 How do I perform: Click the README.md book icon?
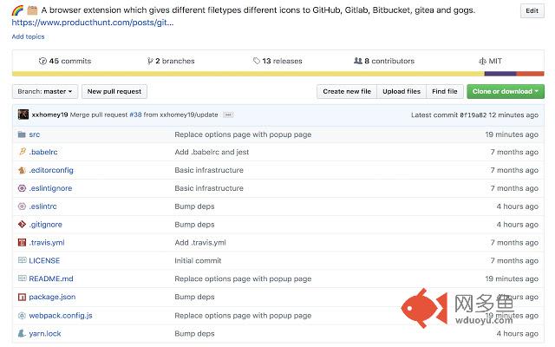[x=22, y=278]
